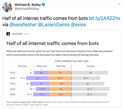Click the Humans column label
The image size is (124, 109).
(91, 66)
